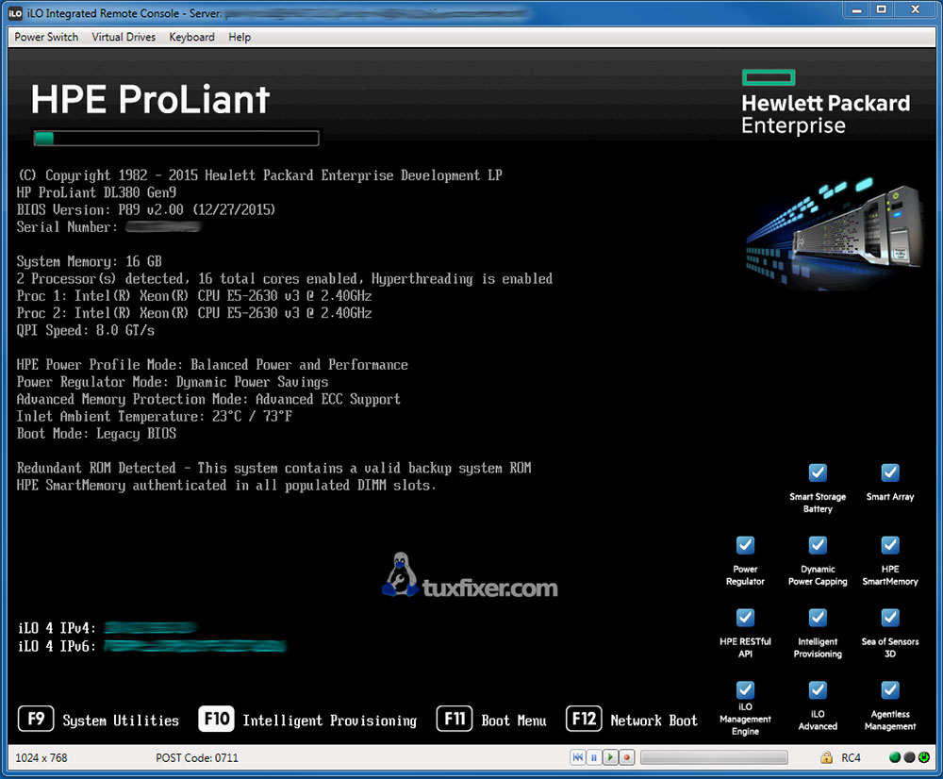
Task: Click the Agentless Management icon
Action: coord(889,690)
